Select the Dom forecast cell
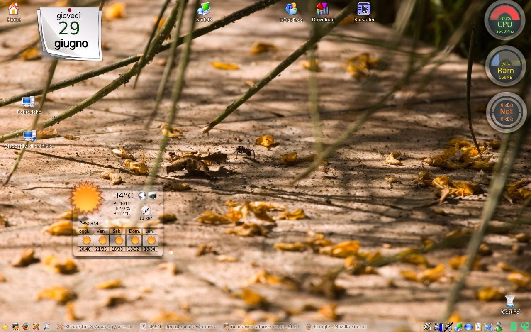 tap(134, 240)
